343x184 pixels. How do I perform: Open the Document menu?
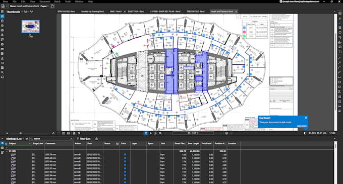point(45,2)
